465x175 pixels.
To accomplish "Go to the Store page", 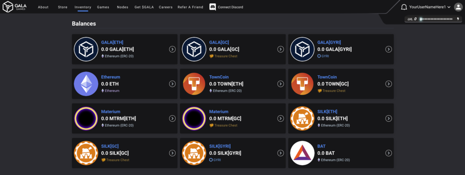I will point(63,7).
